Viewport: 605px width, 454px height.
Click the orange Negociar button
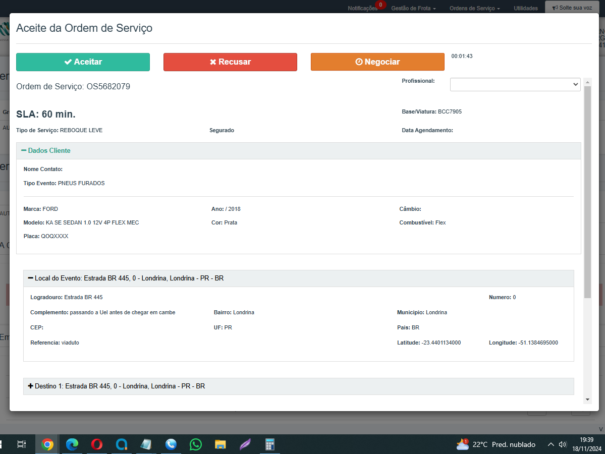point(377,62)
